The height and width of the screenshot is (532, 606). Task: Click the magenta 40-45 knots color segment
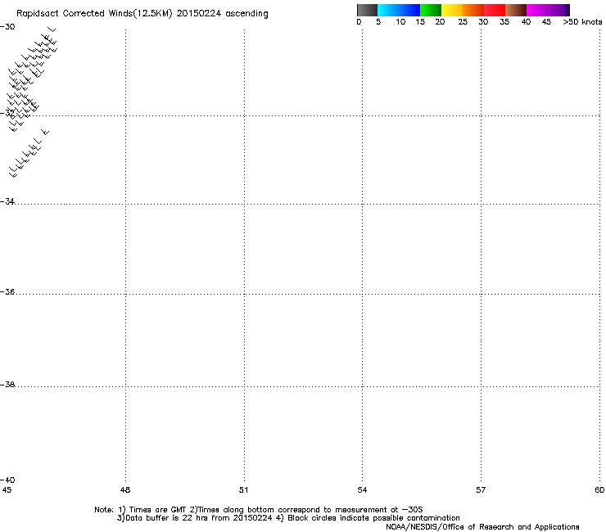coord(537,10)
